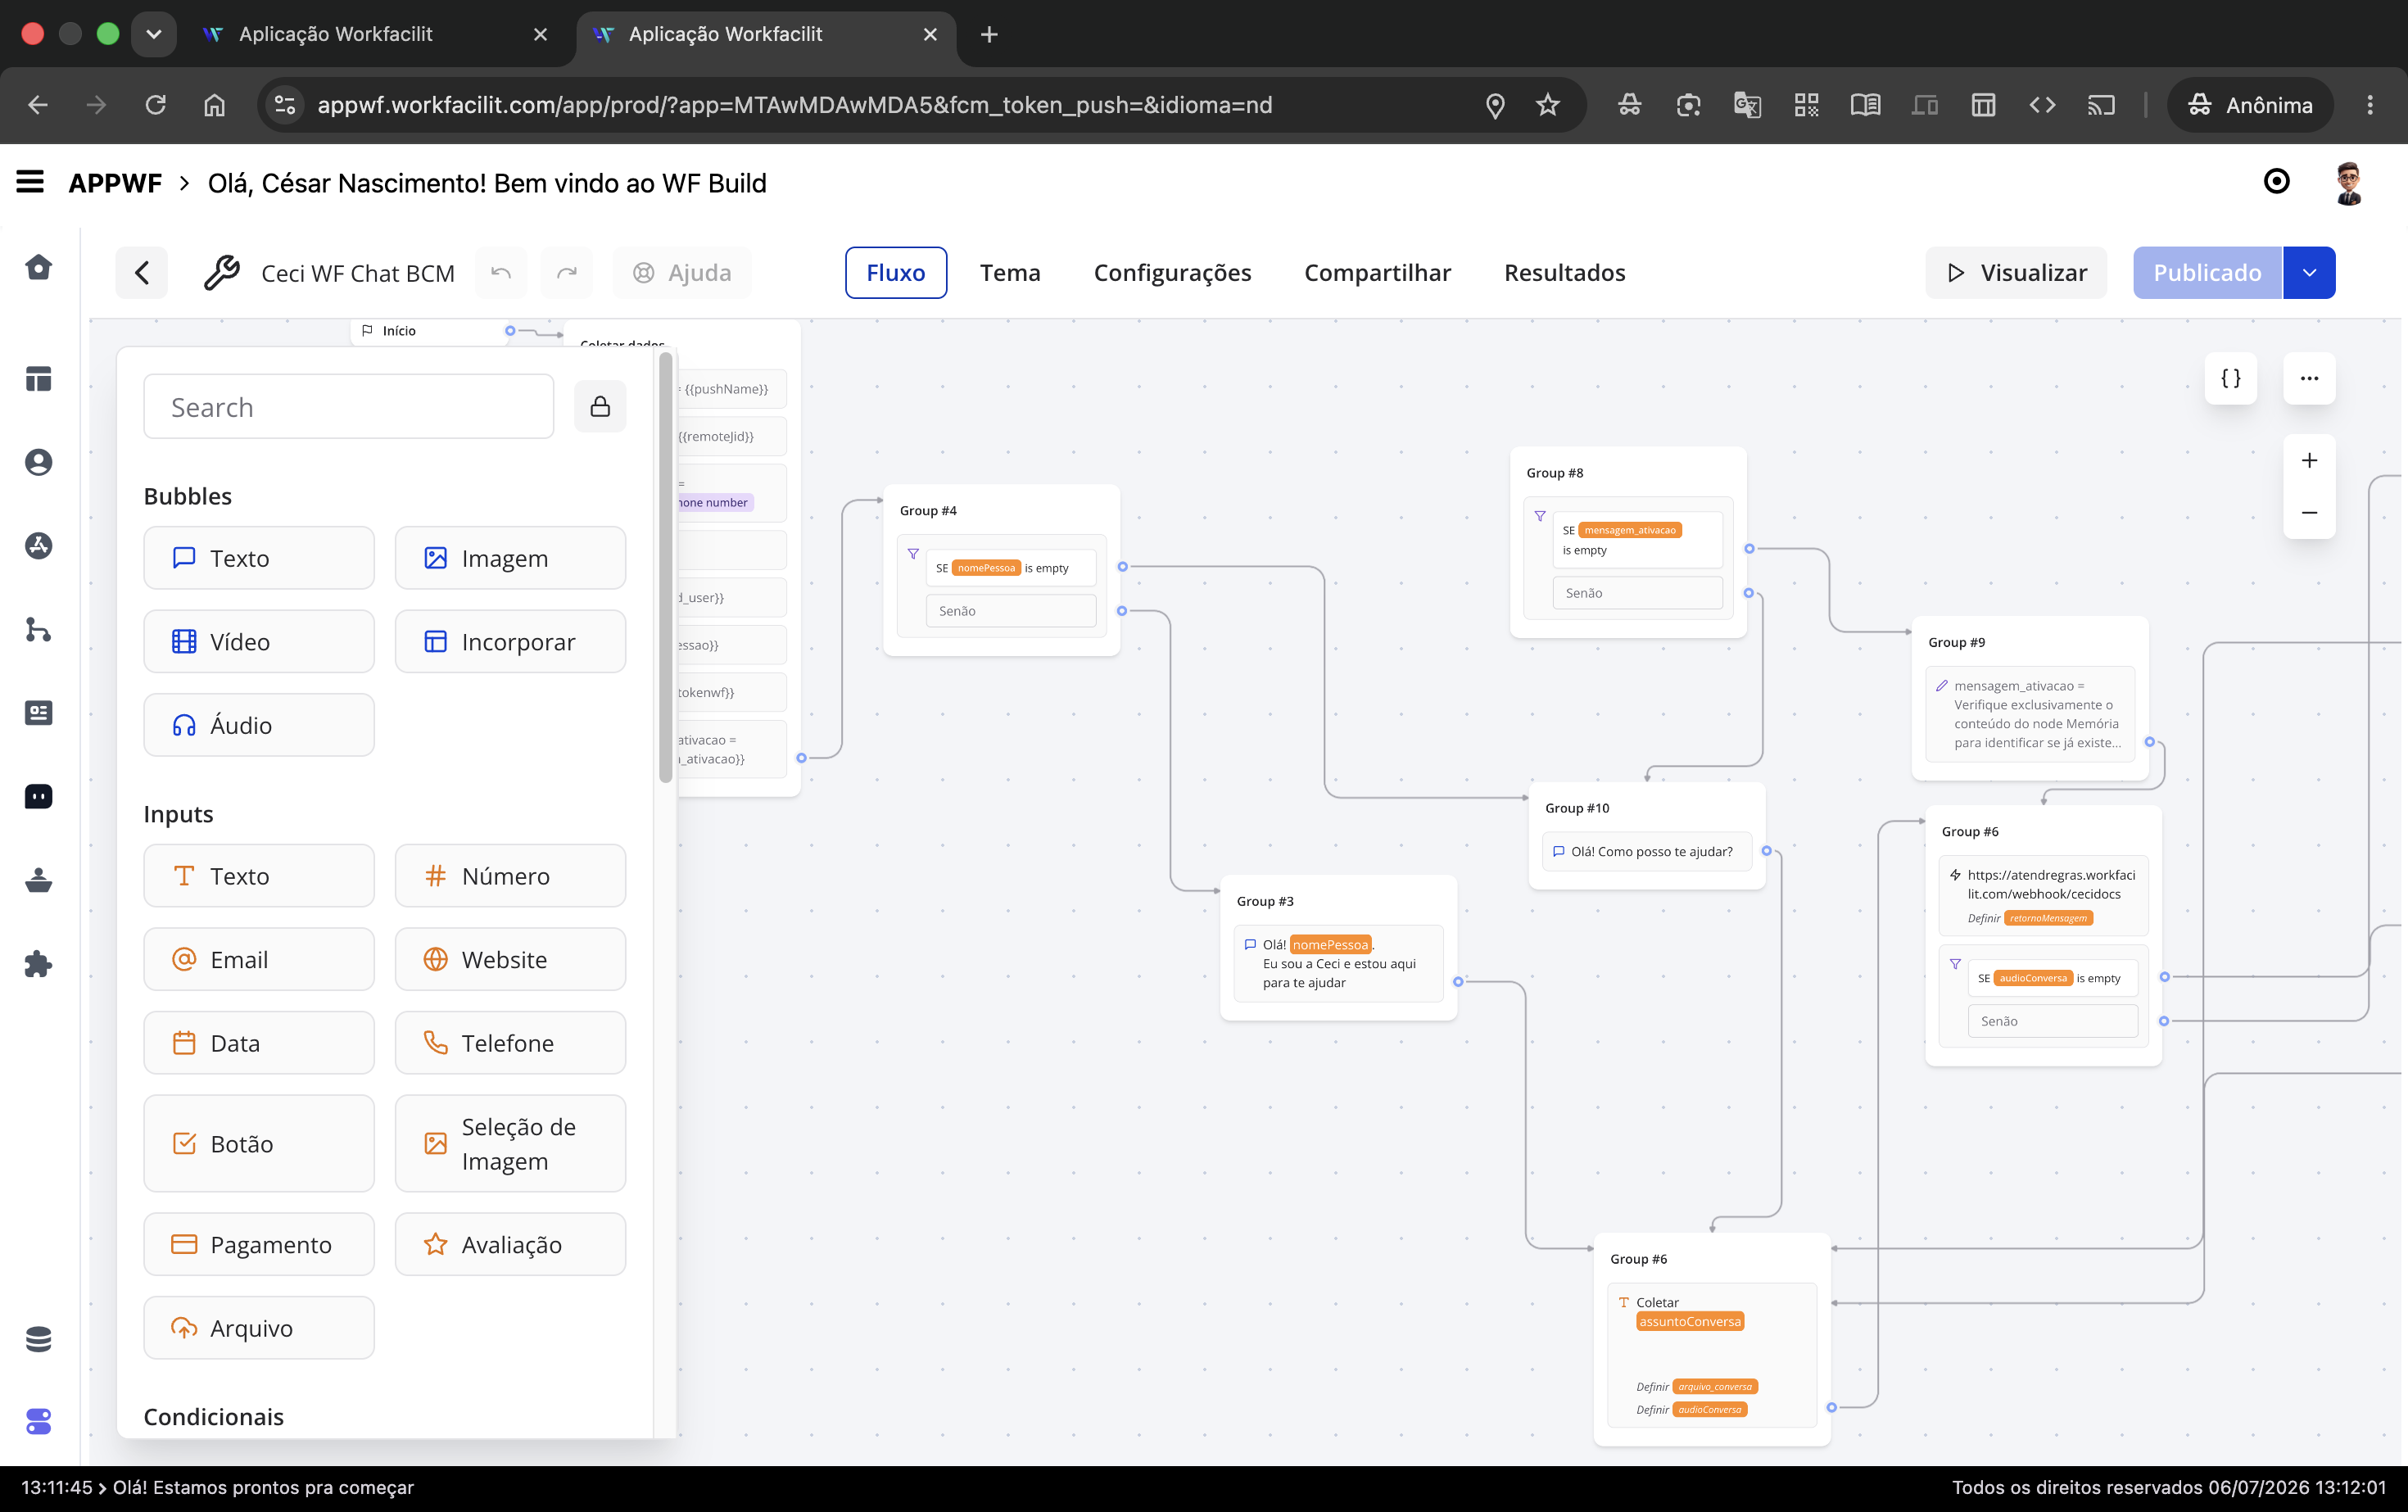Select the Pagamento input block

tap(259, 1245)
